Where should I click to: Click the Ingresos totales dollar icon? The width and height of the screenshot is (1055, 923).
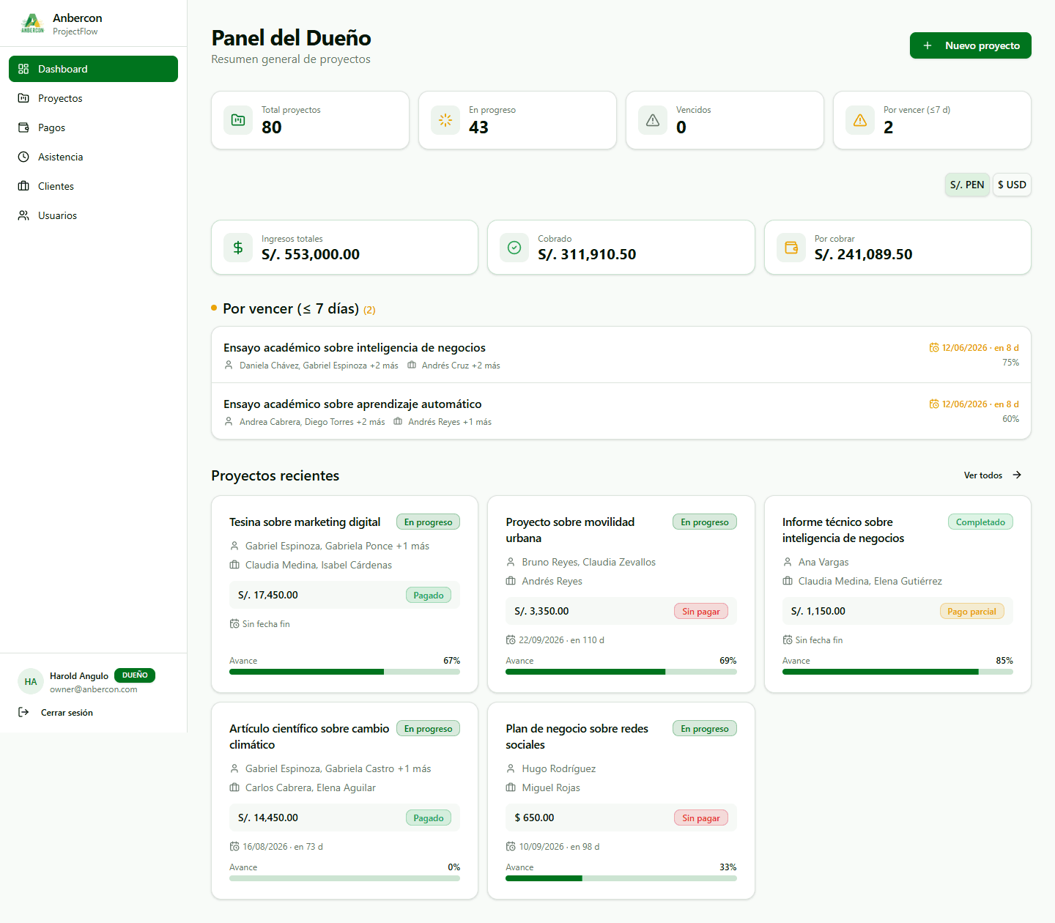(x=238, y=248)
